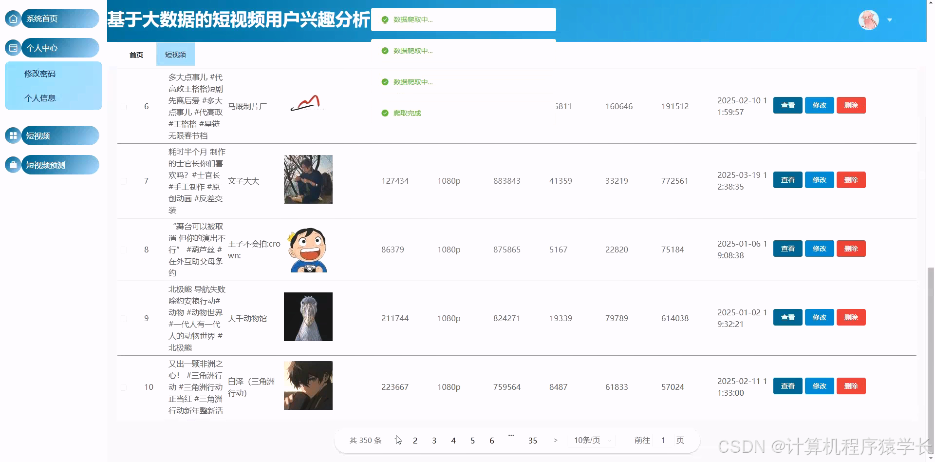Click the 个人中心 person icon
The image size is (935, 462).
pos(12,48)
